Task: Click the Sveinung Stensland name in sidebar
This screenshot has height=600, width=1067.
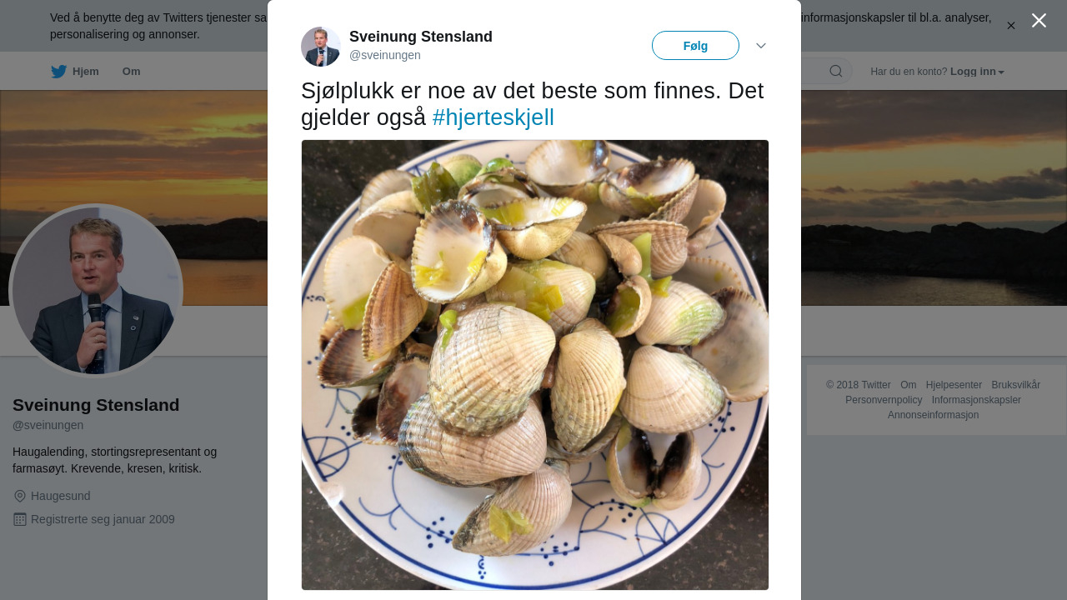Action: [96, 405]
